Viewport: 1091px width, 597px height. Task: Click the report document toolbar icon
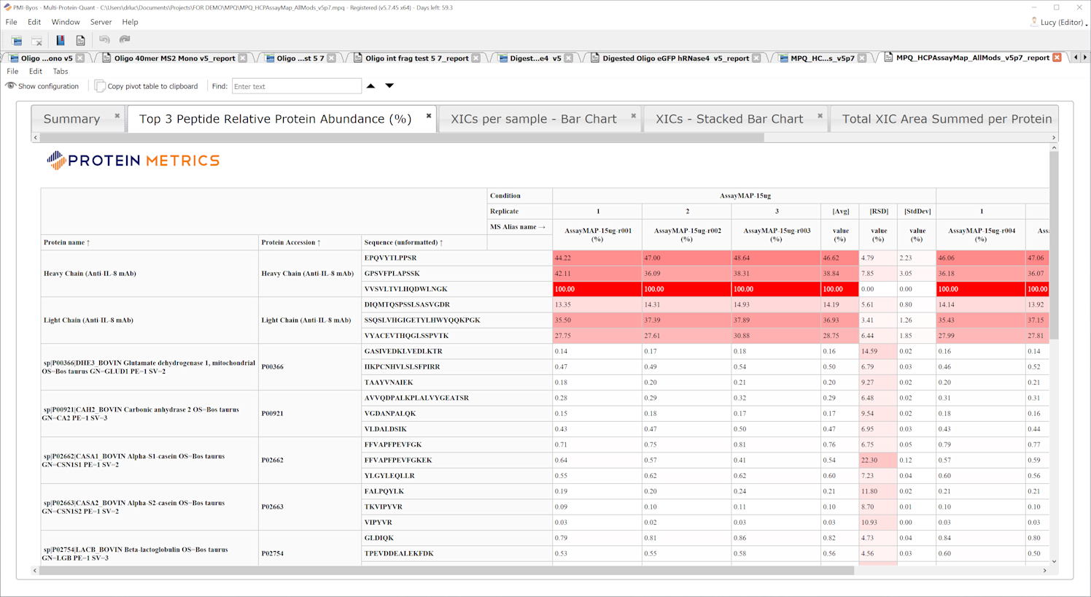click(80, 40)
